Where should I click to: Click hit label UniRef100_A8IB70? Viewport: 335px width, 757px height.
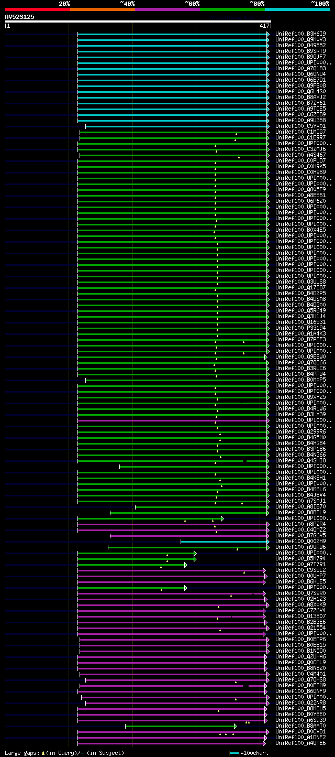pos(300,506)
